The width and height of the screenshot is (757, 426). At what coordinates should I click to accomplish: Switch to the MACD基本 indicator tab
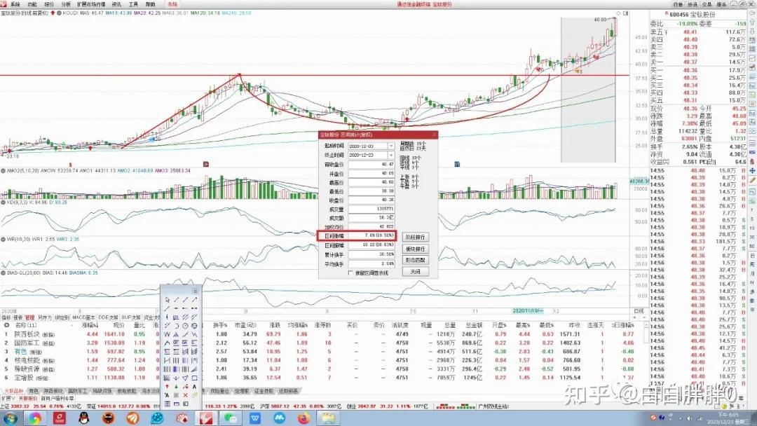tap(84, 318)
